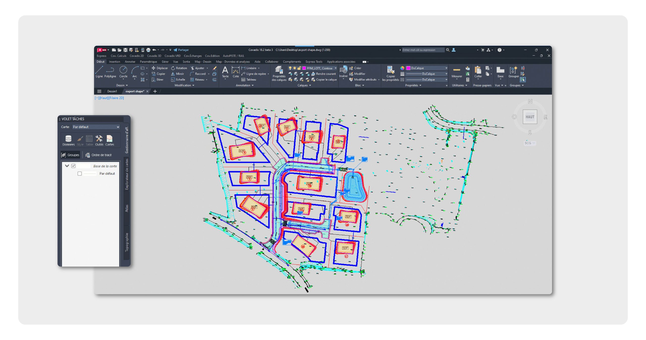Click the Save icon in quick access toolbar
646x340 pixels.
(x=125, y=50)
